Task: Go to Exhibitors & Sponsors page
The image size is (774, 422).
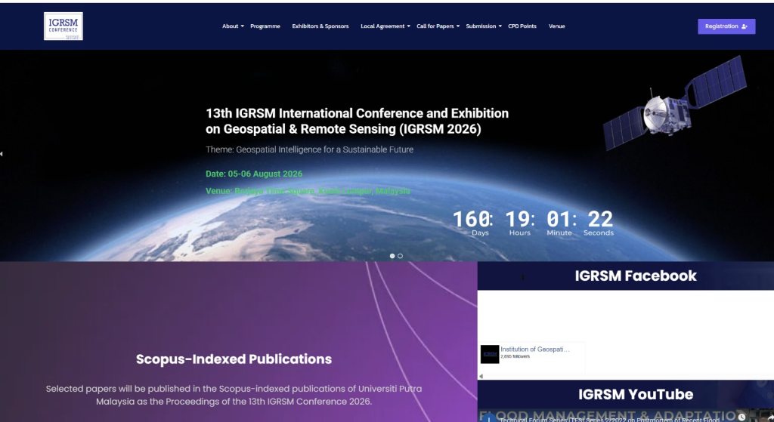Action: pyautogui.click(x=320, y=26)
